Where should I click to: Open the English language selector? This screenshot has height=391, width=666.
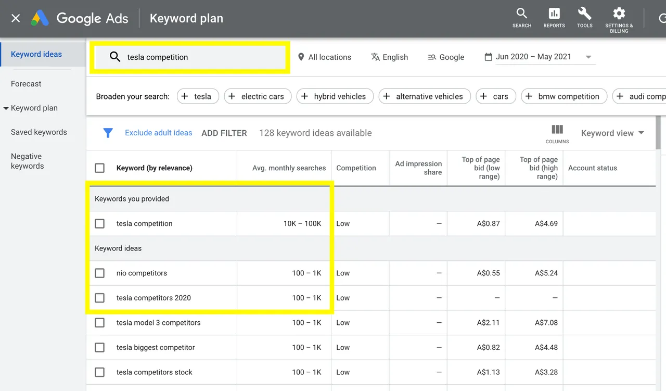(x=390, y=57)
